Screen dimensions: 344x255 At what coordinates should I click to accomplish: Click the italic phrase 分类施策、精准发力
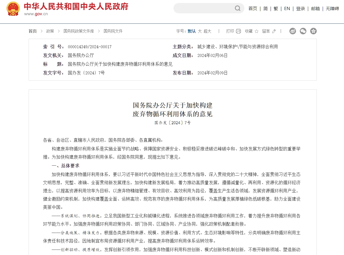click(x=80, y=233)
